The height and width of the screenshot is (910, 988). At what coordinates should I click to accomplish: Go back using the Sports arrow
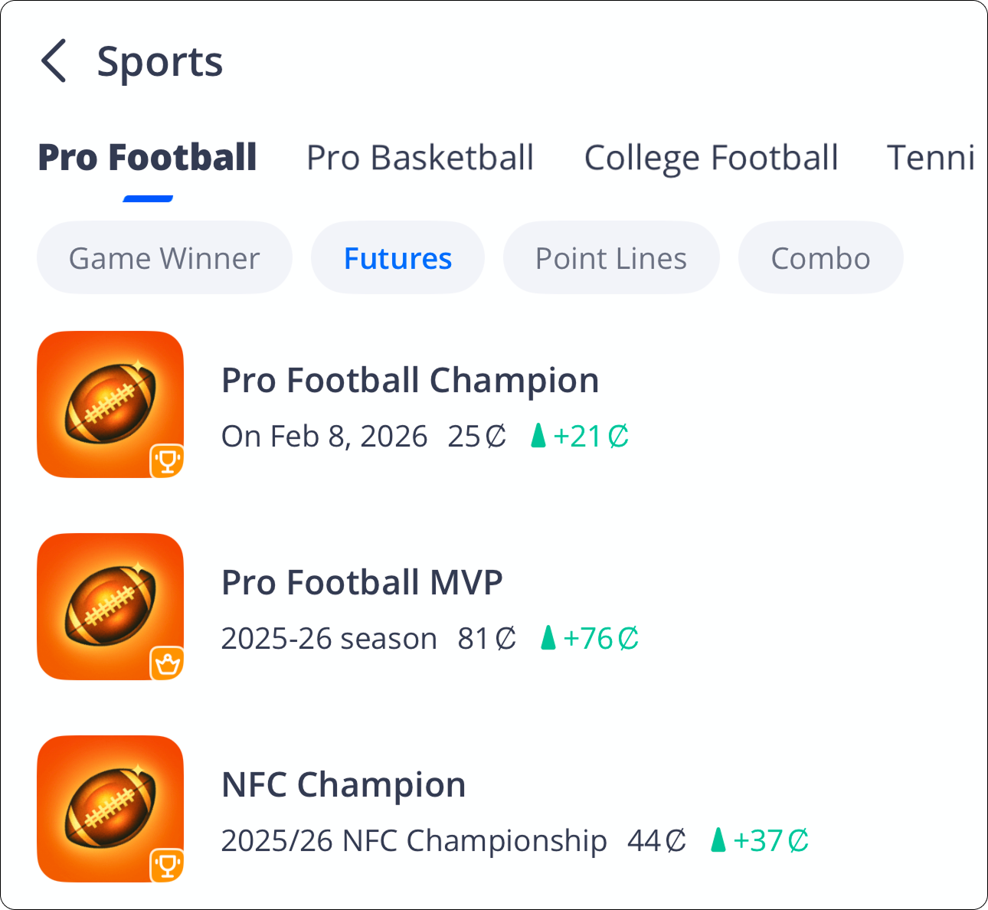click(x=54, y=61)
